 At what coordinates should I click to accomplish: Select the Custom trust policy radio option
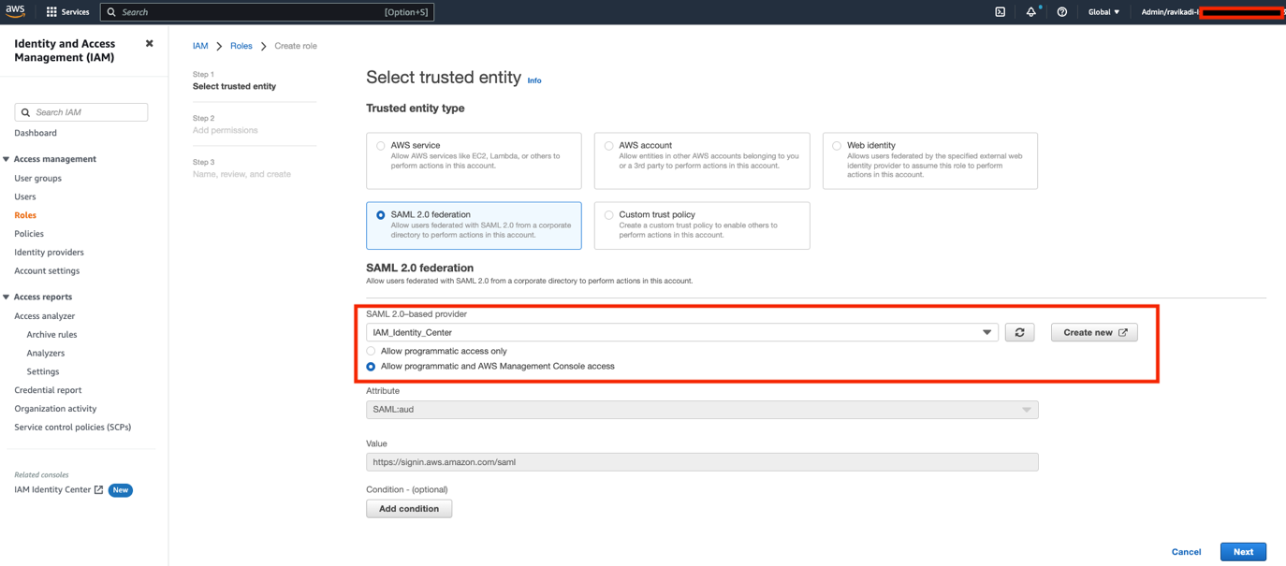(x=608, y=215)
